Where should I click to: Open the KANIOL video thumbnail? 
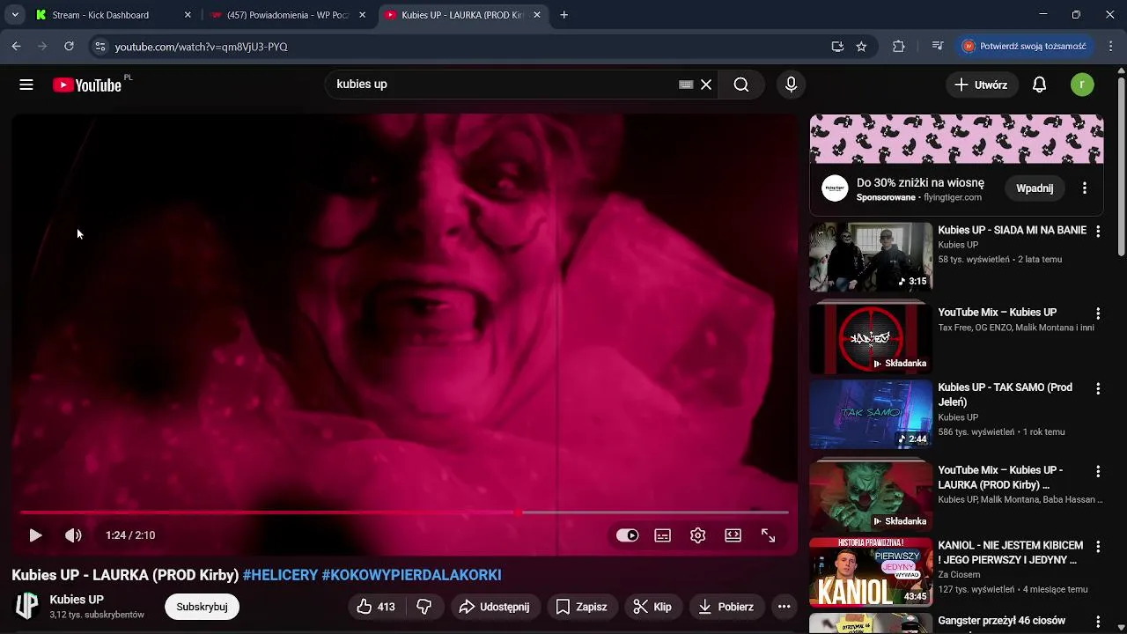tap(871, 572)
